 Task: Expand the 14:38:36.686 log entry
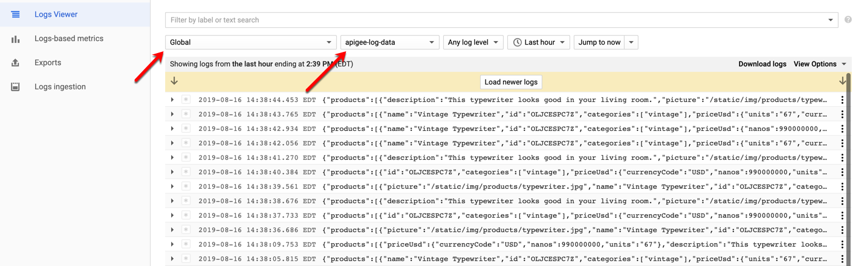(172, 230)
